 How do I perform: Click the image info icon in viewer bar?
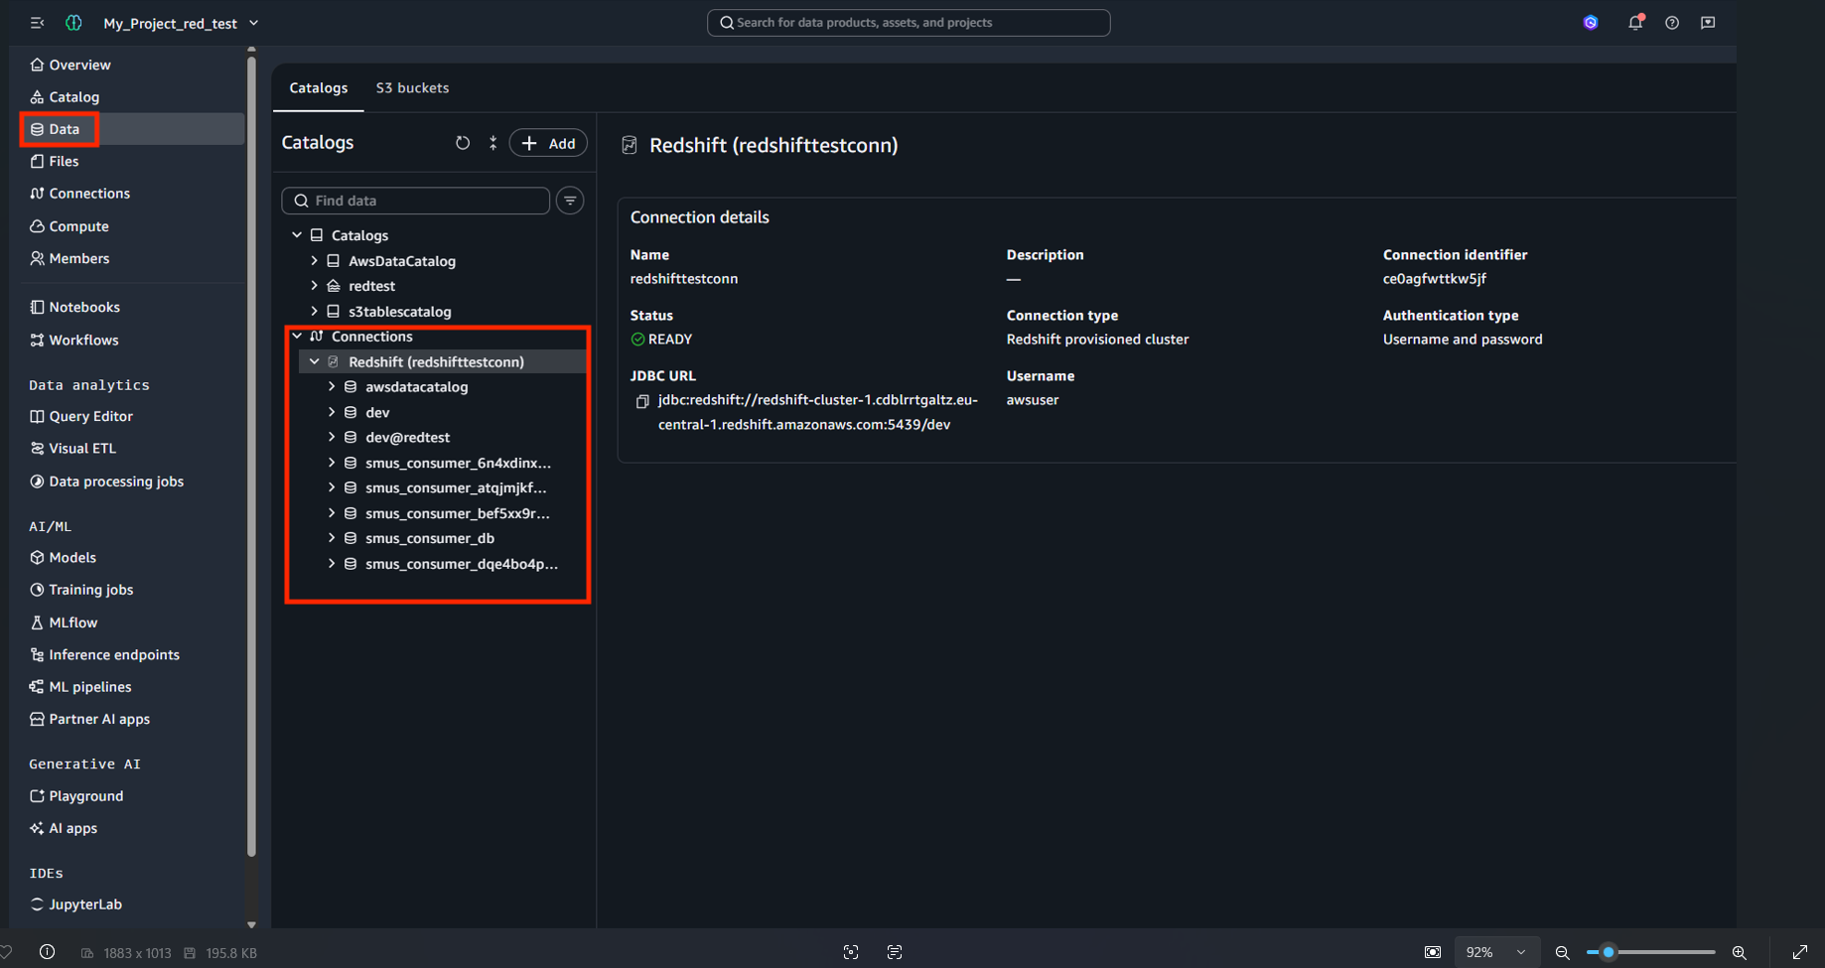(47, 952)
